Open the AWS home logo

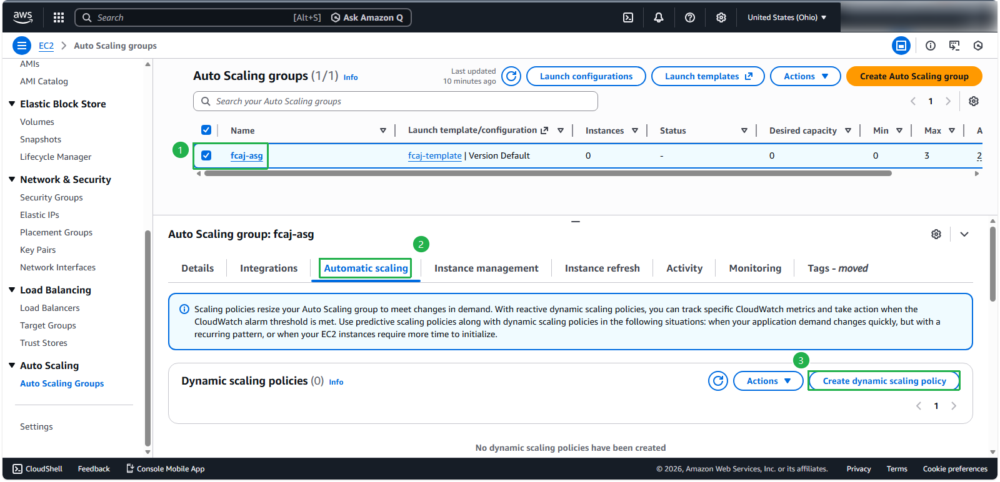point(22,17)
